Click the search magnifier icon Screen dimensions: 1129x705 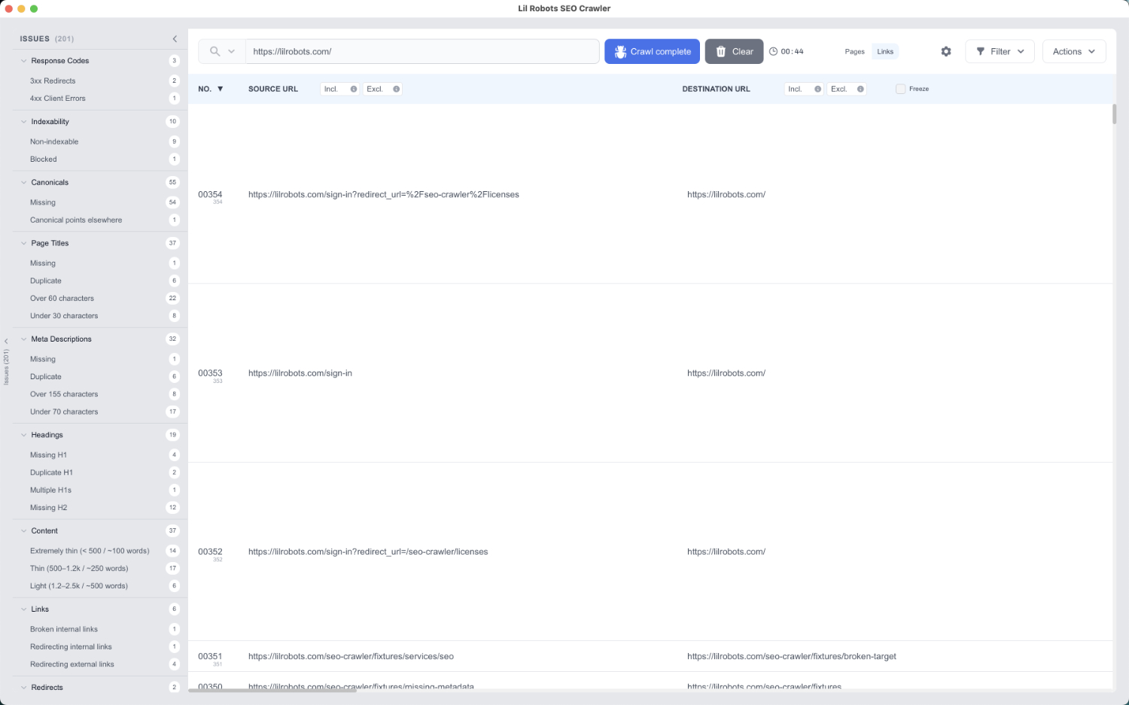[x=215, y=51]
